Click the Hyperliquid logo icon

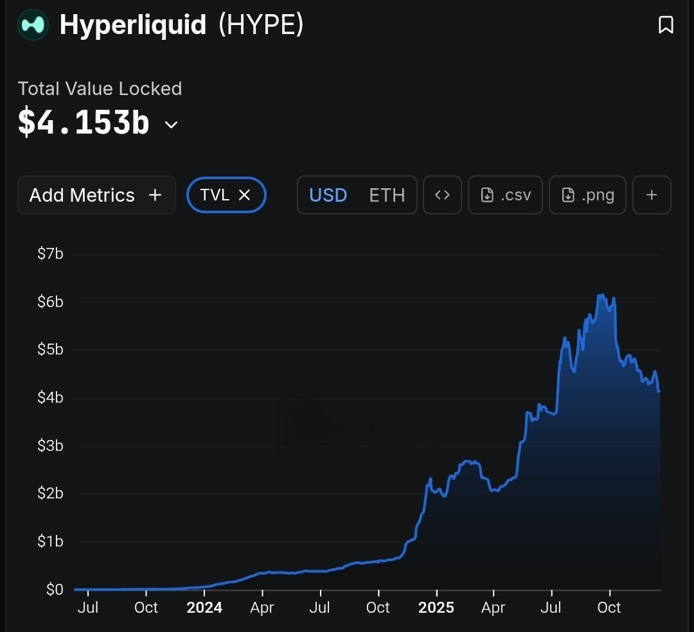point(33,25)
